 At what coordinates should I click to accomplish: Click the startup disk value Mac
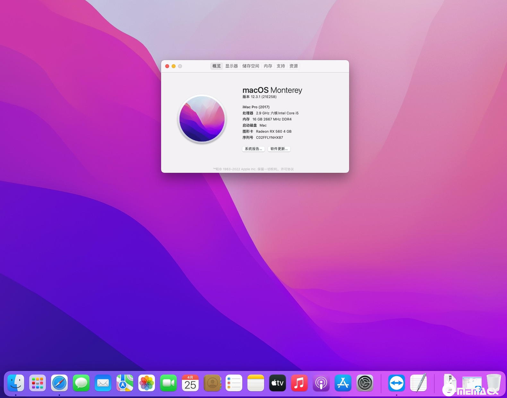263,125
